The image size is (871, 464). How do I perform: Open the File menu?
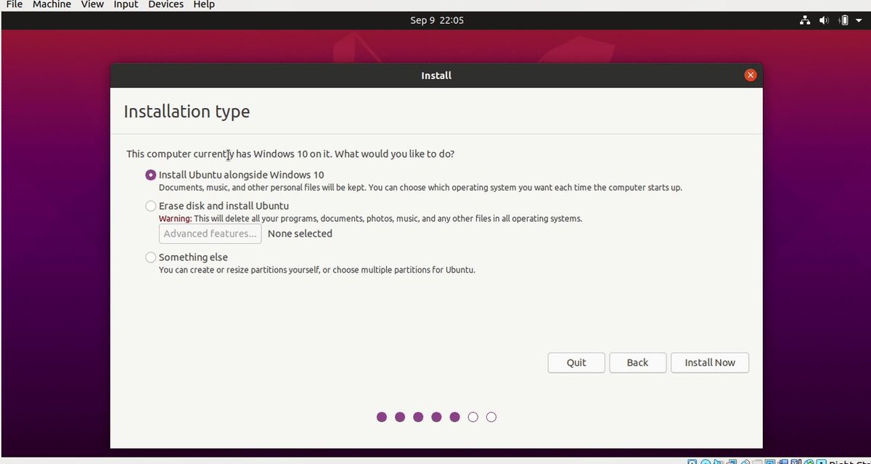coord(14,4)
